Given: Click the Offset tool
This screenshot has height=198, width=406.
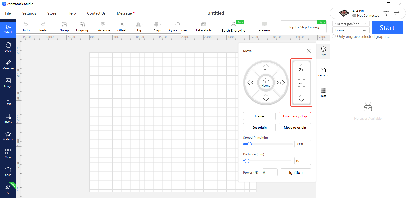Looking at the screenshot, I should pos(122,27).
